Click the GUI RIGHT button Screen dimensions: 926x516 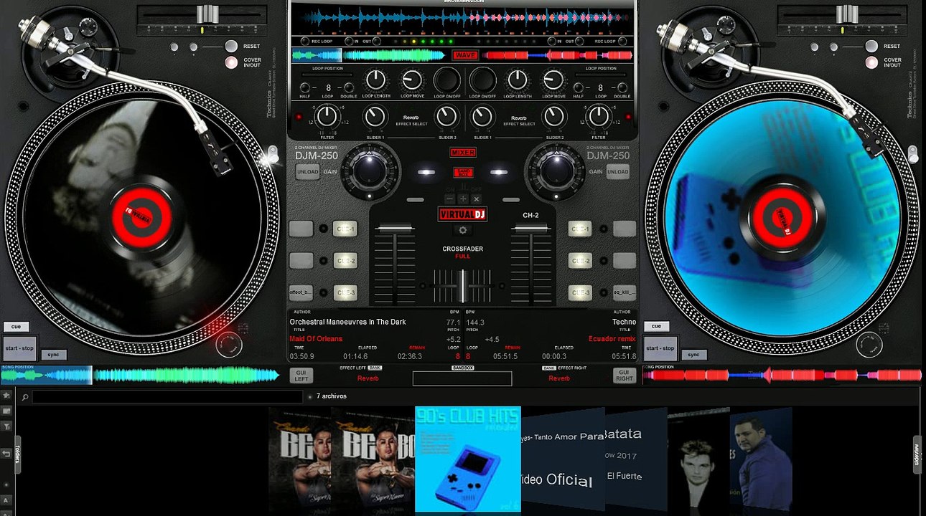click(x=625, y=376)
